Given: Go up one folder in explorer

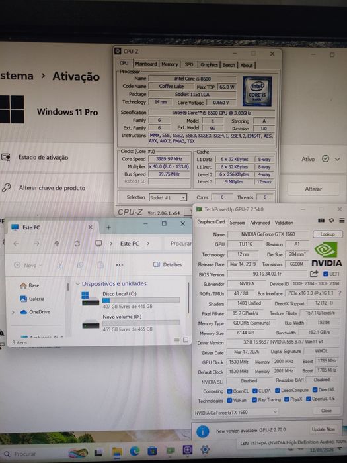Looking at the screenshot, I should [x=57, y=244].
